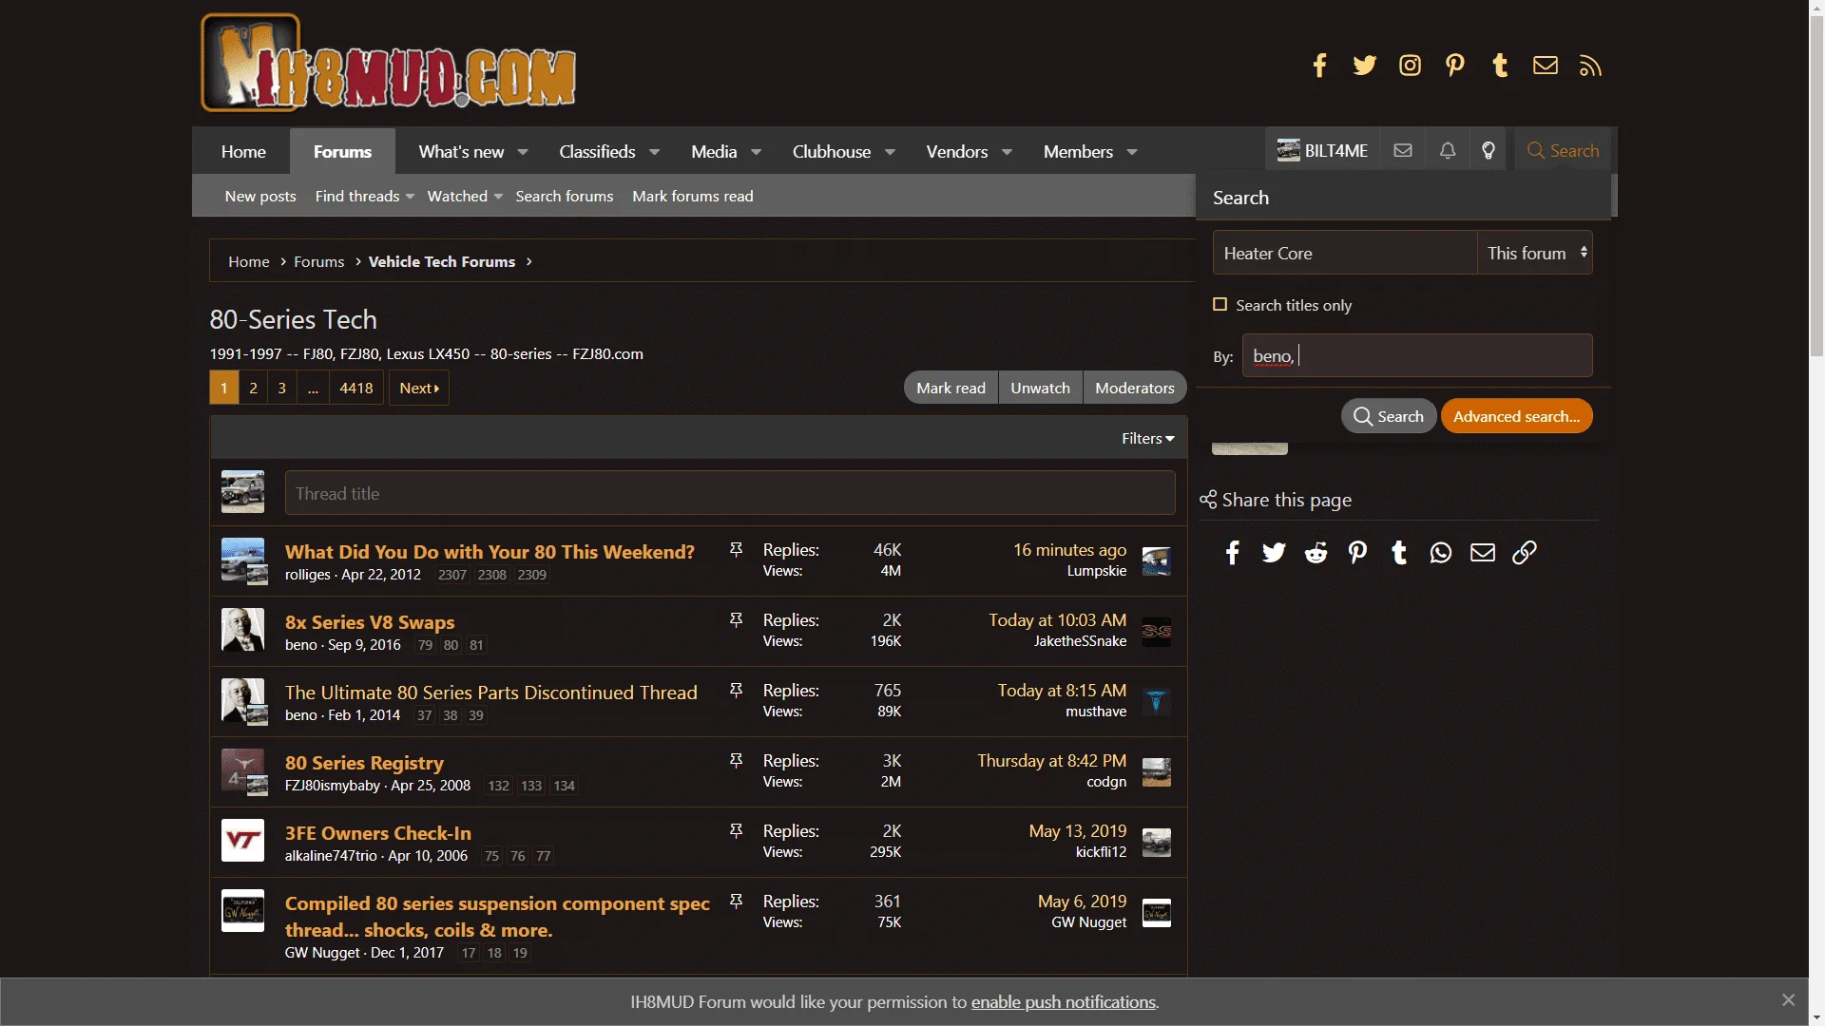Share page via WhatsApp icon
Image resolution: width=1825 pixels, height=1026 pixels.
click(1441, 553)
